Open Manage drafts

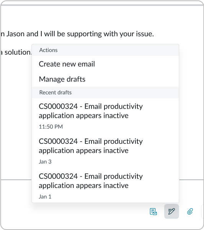coord(105,79)
